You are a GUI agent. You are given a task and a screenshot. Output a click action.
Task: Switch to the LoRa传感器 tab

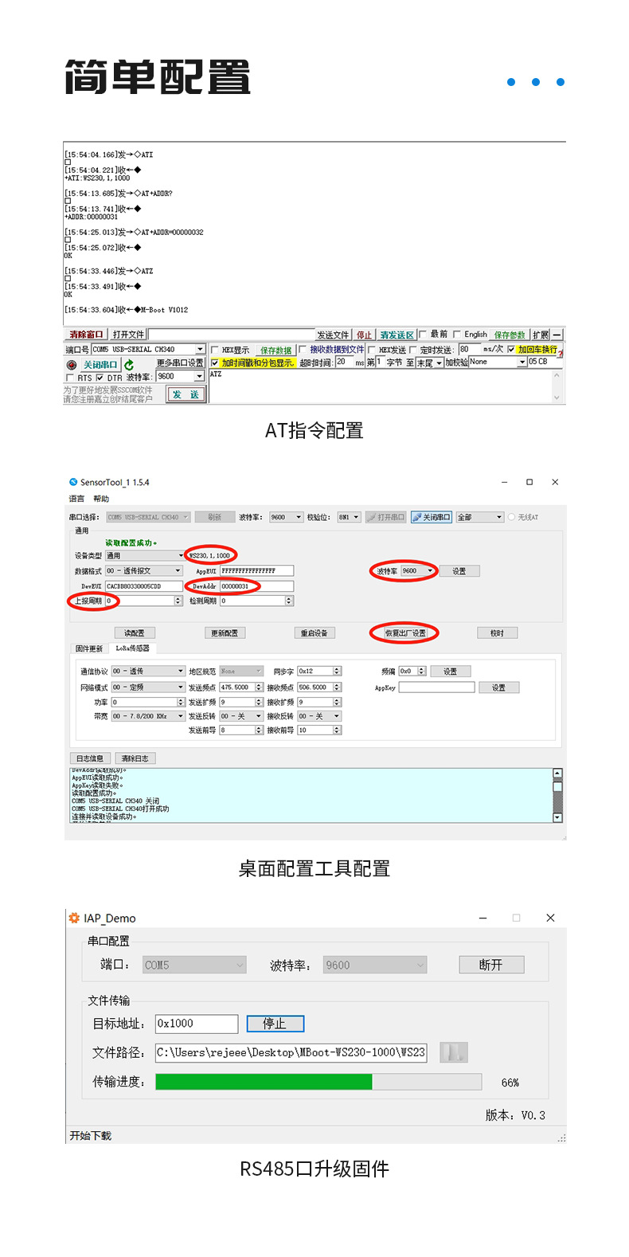click(x=132, y=648)
